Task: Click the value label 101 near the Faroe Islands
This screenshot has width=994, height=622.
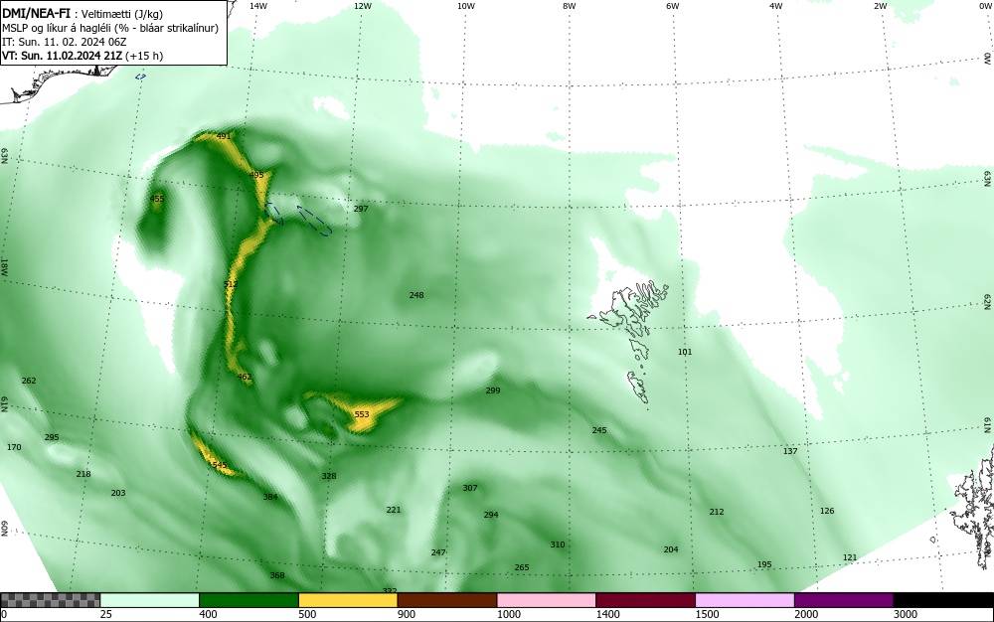Action: tap(685, 352)
